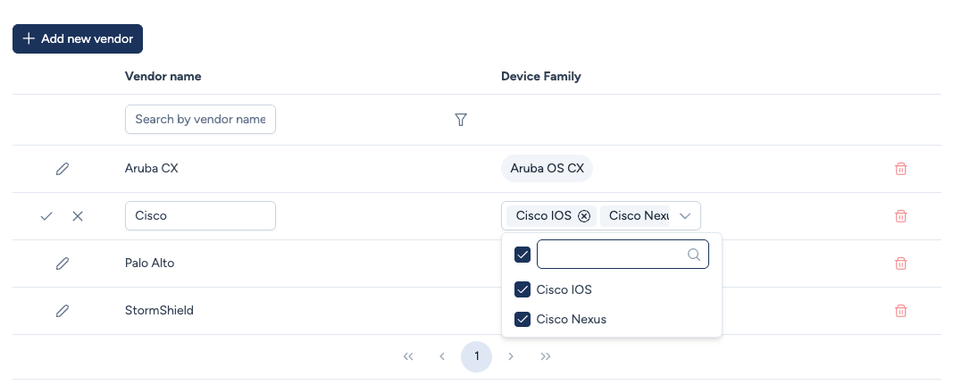The height and width of the screenshot is (385, 953).
Task: Uncheck the Cisco IOS option
Action: (x=523, y=290)
